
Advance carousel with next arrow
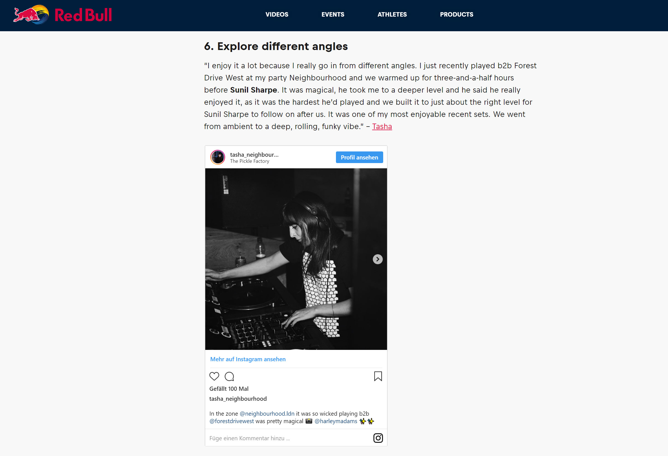(378, 259)
